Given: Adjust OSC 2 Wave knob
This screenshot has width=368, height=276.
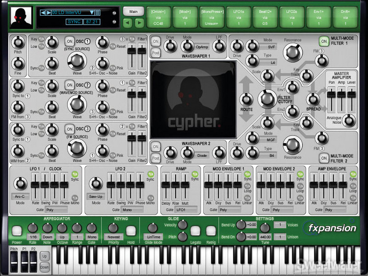Looking at the screenshot, I should tap(77, 104).
